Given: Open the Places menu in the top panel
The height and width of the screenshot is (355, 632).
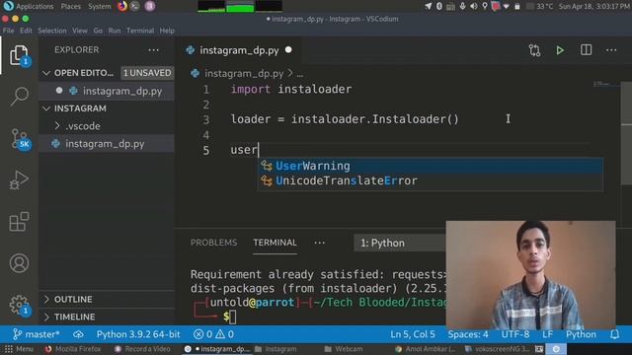Looking at the screenshot, I should click(x=70, y=6).
